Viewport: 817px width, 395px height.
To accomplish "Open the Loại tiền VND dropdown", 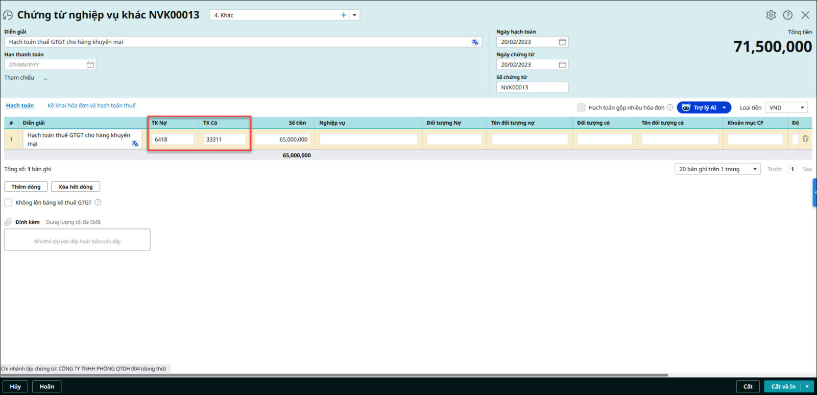I will [786, 107].
